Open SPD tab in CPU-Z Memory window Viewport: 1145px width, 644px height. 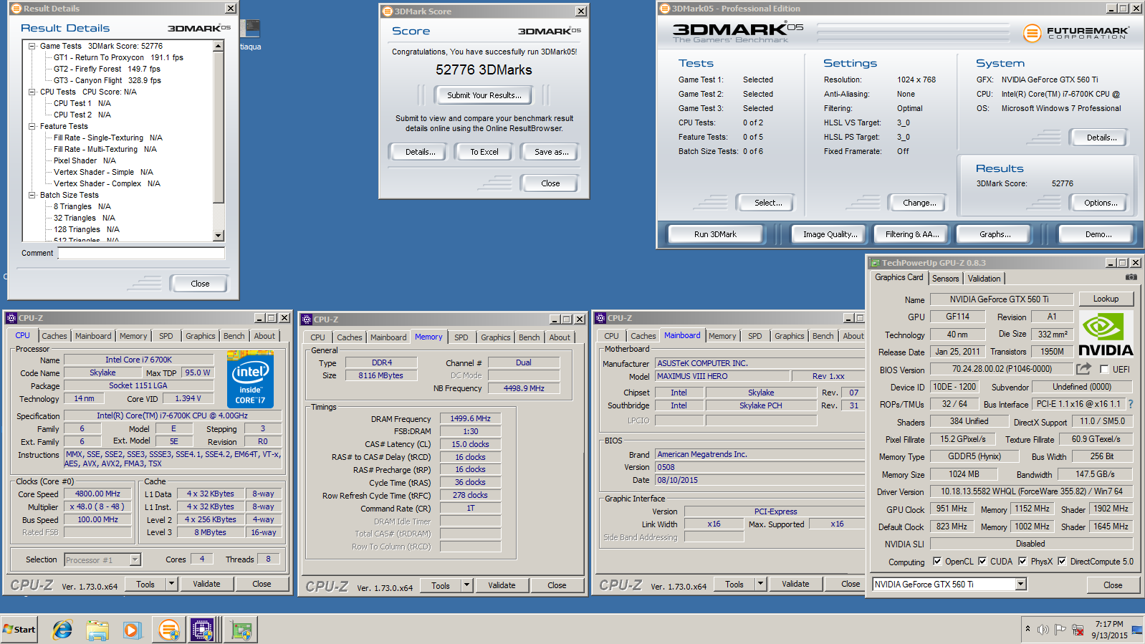(461, 337)
